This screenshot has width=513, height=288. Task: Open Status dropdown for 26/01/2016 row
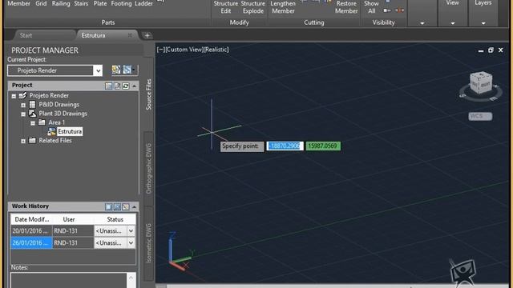131,243
